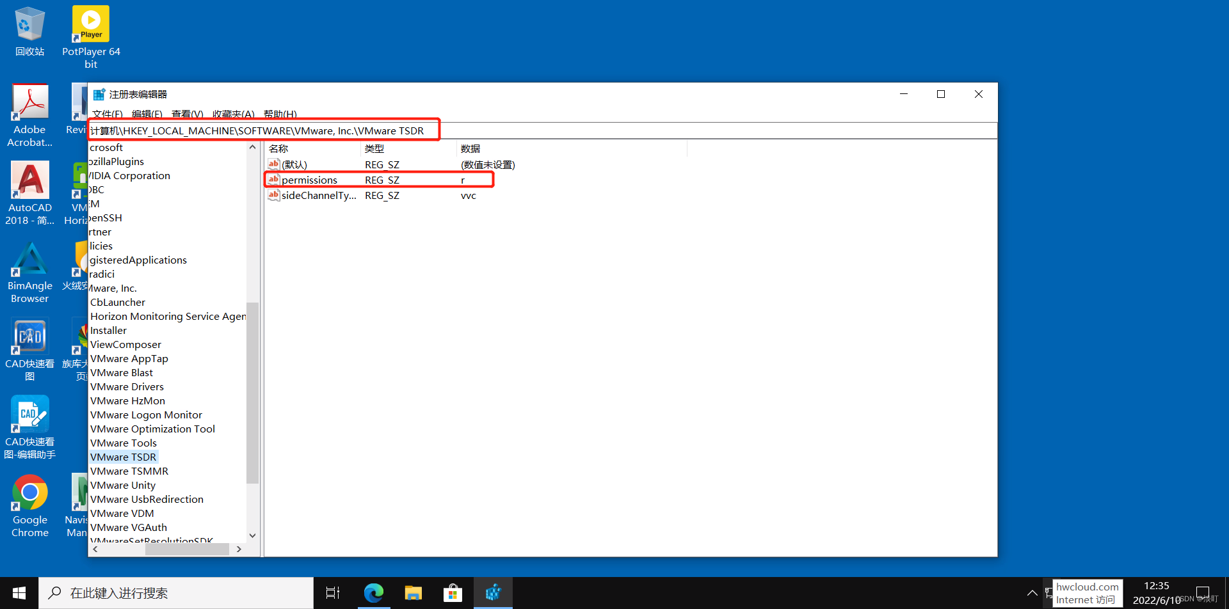The height and width of the screenshot is (609, 1229).
Task: Click the Registry Editor taskbar icon
Action: pos(493,593)
